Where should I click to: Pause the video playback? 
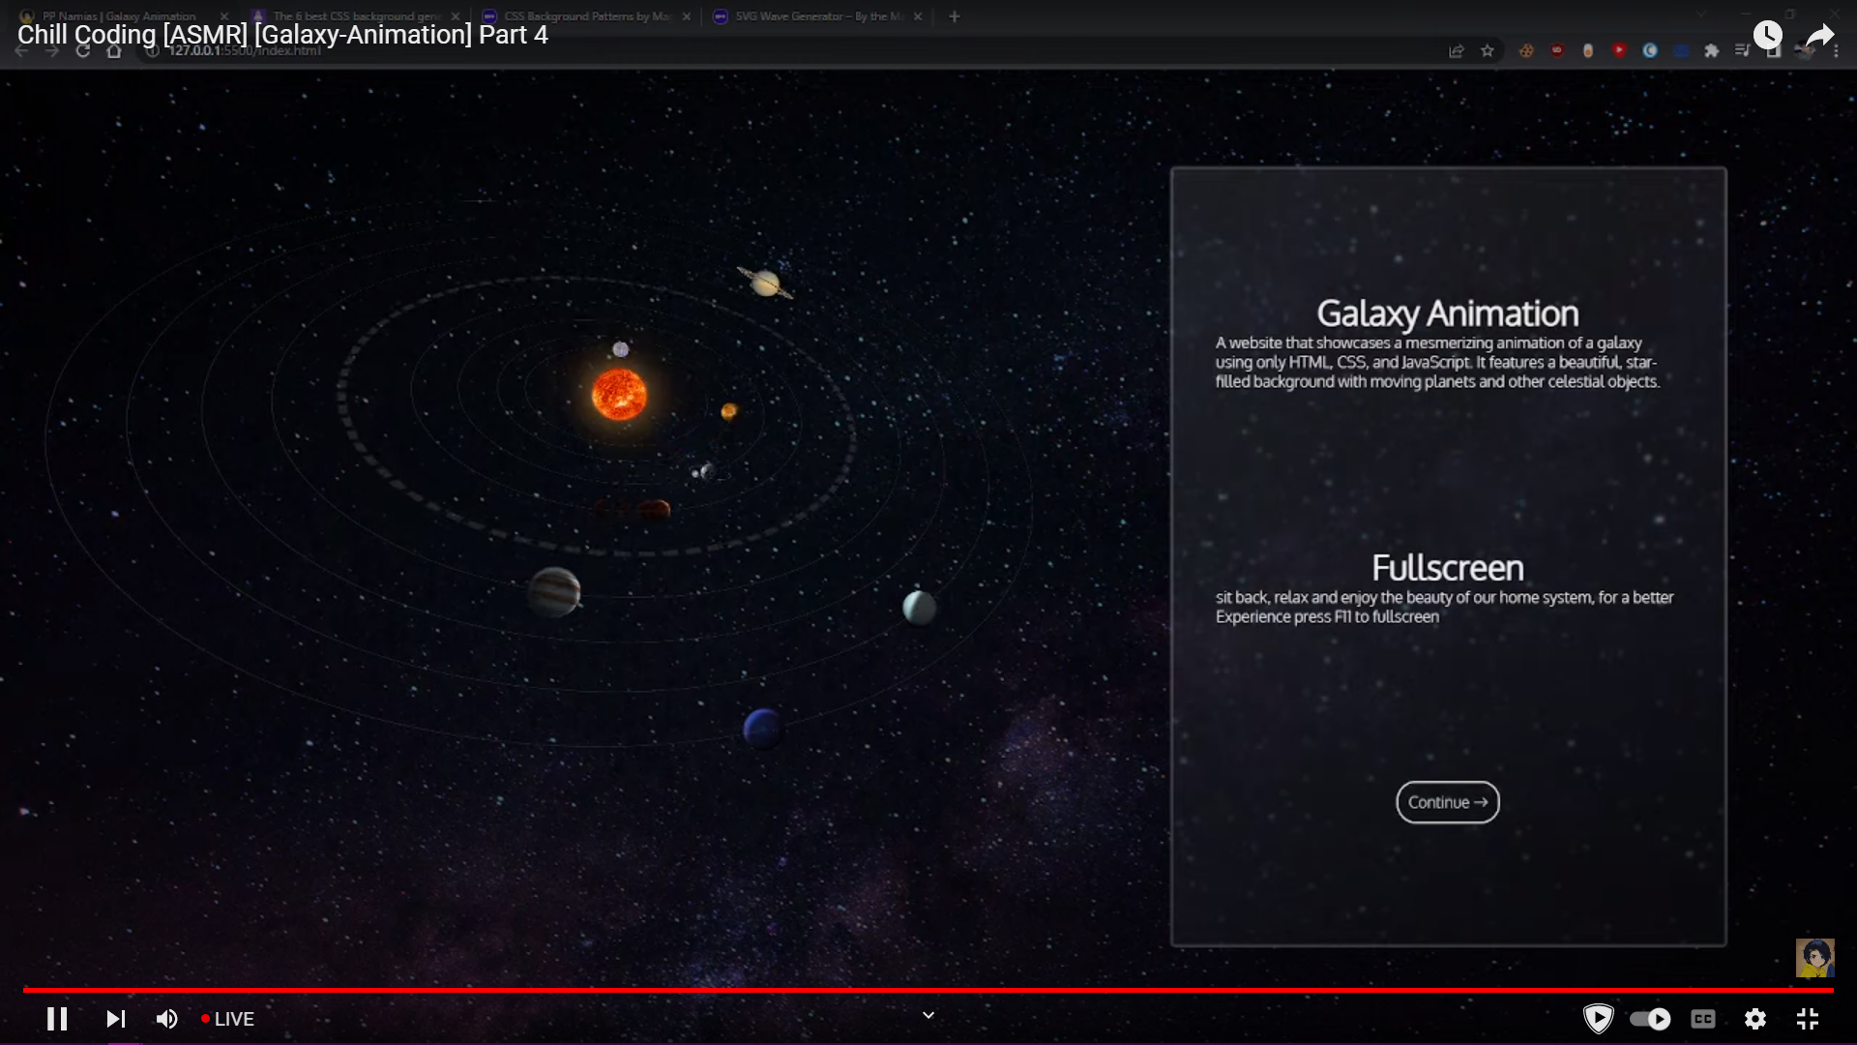pyautogui.click(x=57, y=1019)
